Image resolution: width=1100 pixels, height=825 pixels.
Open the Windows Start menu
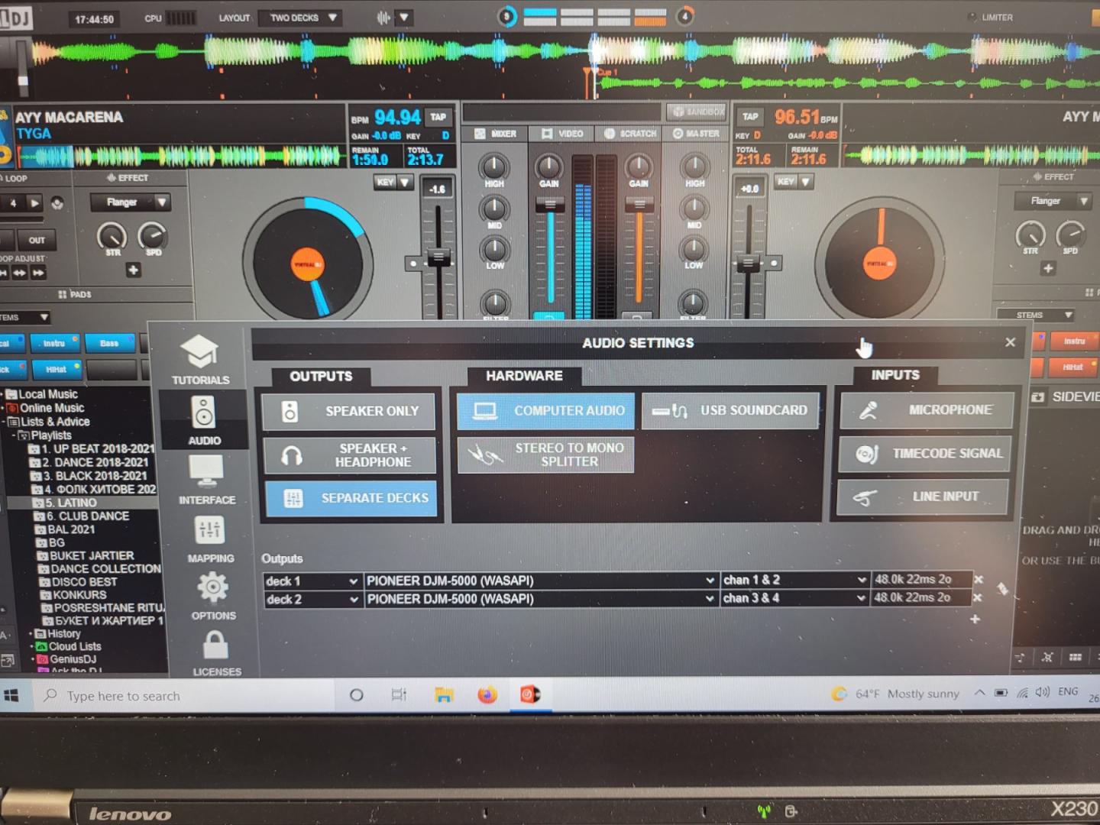click(11, 695)
